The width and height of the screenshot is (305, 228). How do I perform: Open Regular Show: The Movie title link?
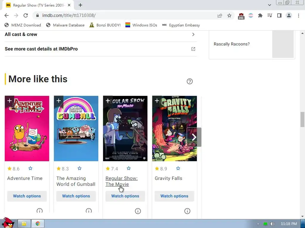[x=122, y=181]
